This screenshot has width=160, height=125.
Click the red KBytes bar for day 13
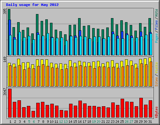click(x=66, y=114)
